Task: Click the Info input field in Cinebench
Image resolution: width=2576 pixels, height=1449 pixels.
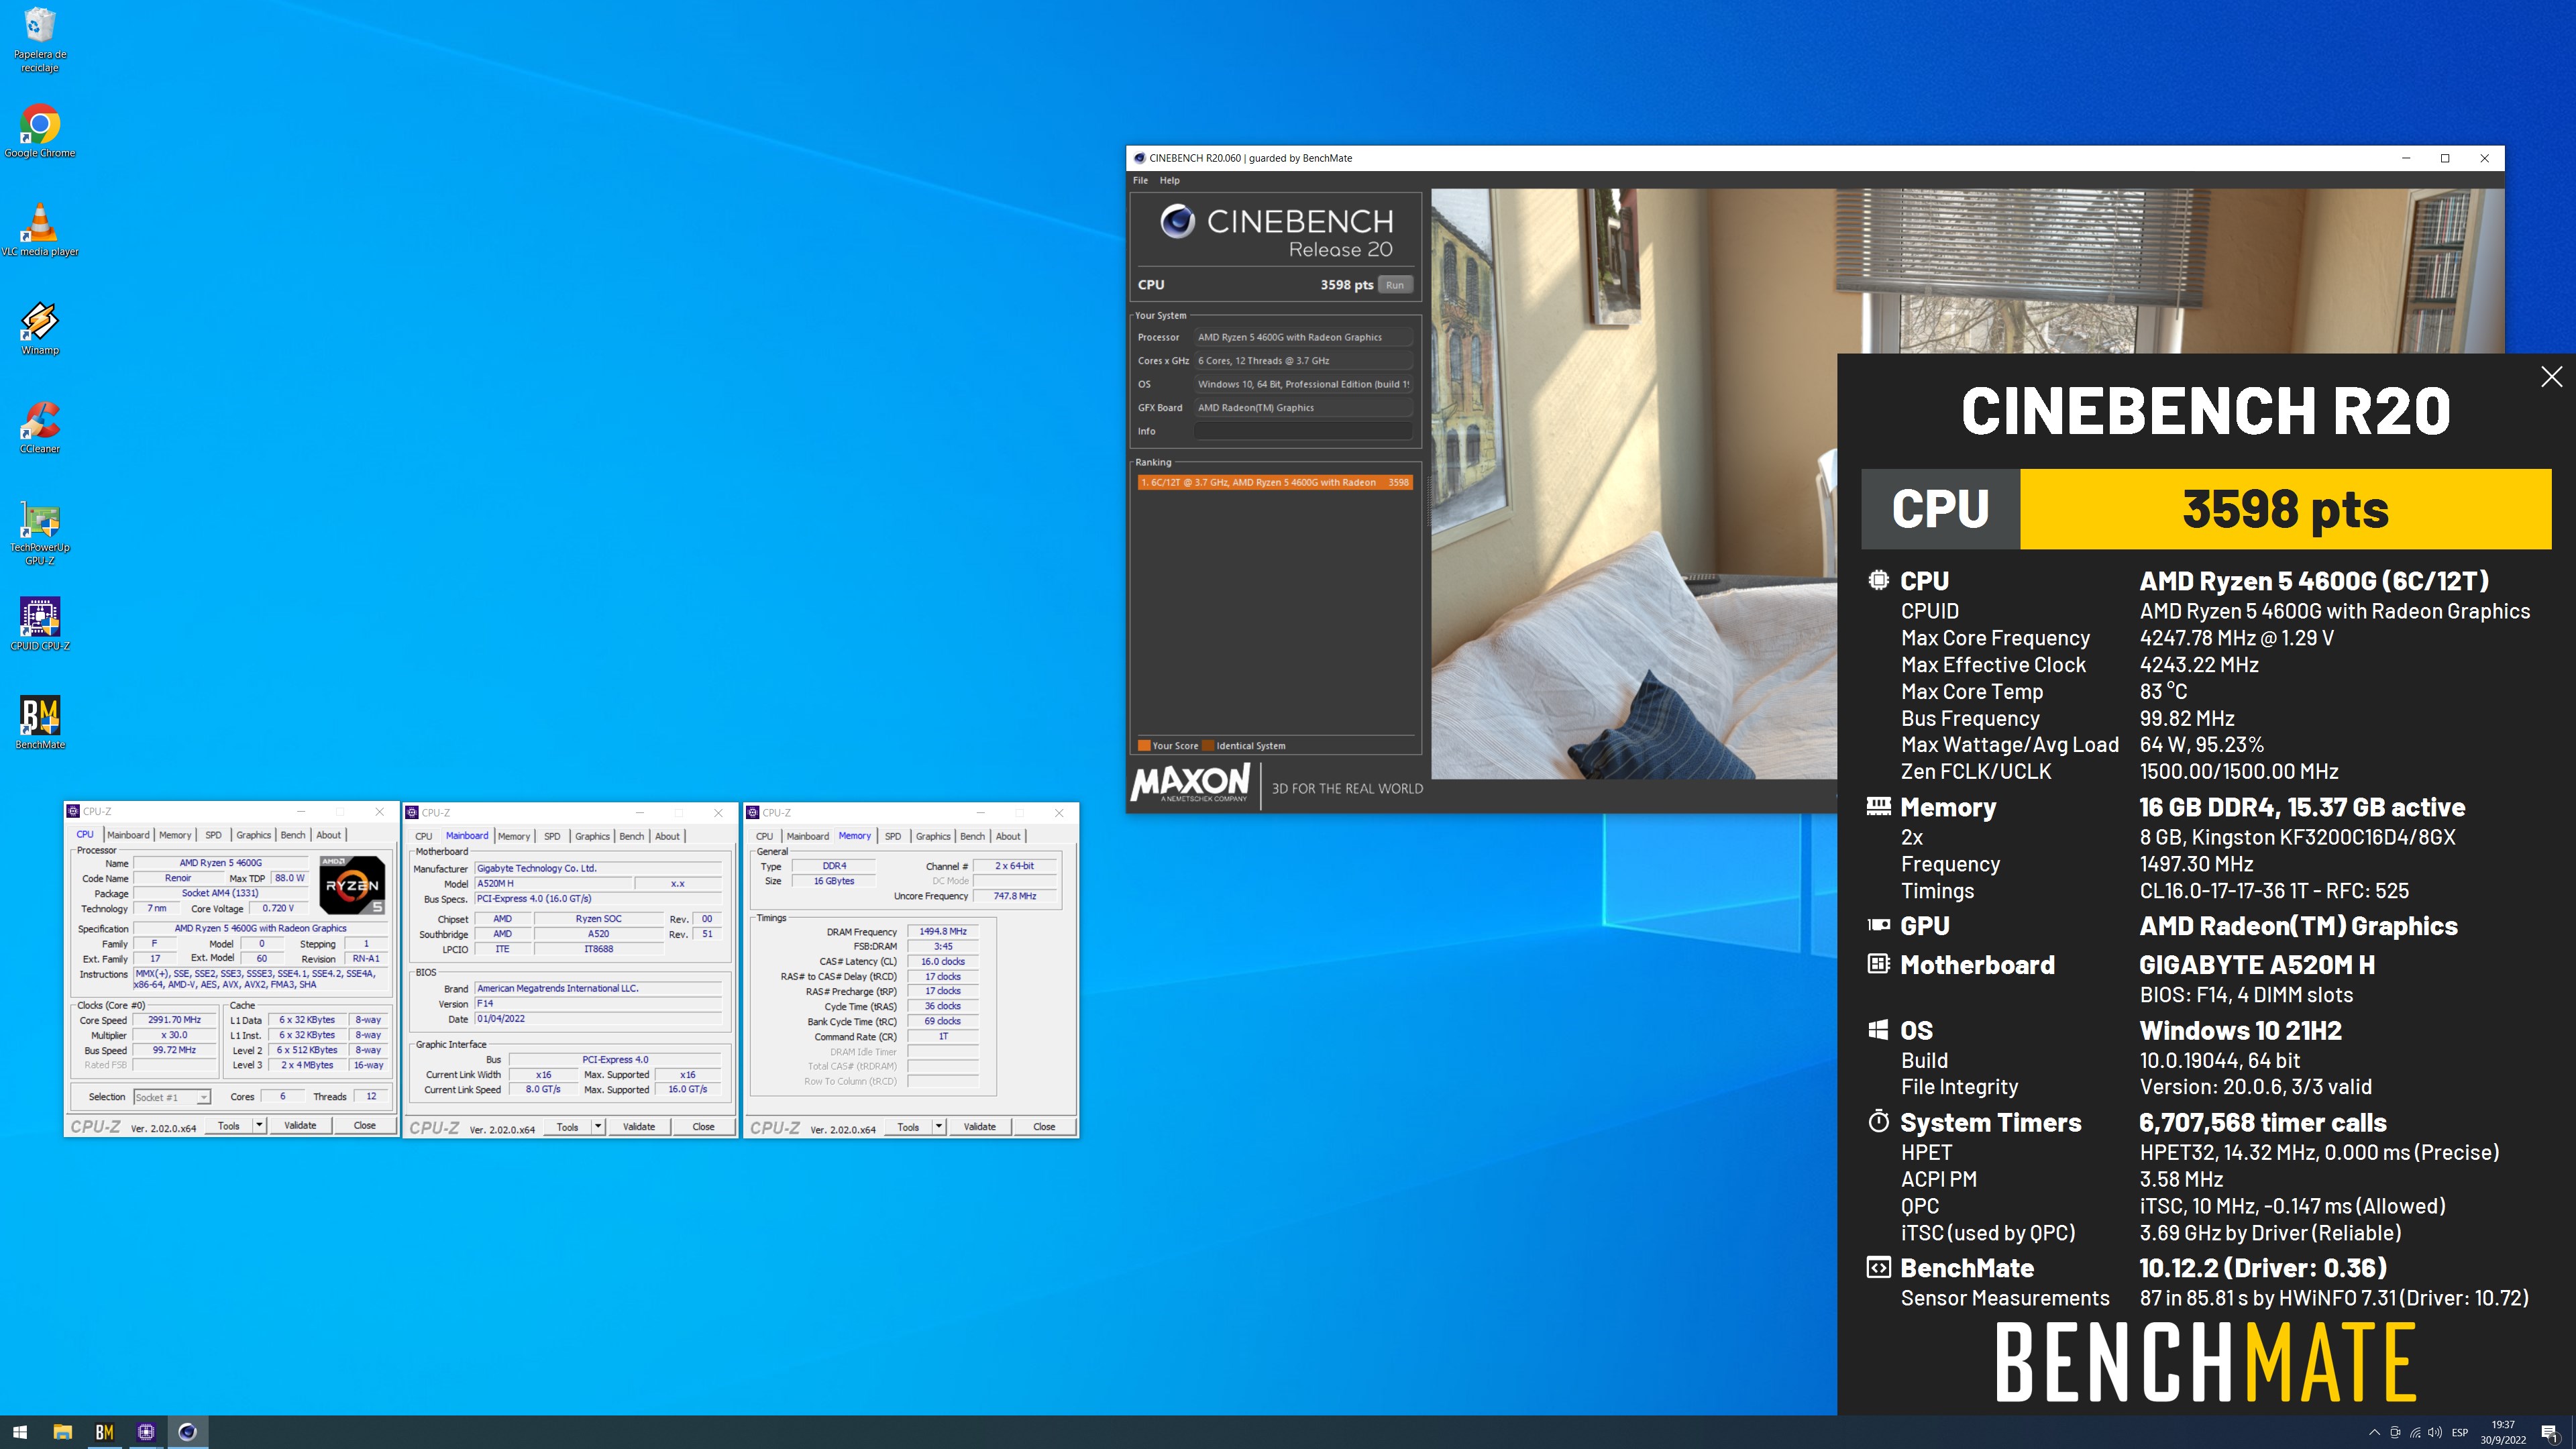Action: pos(1303,431)
